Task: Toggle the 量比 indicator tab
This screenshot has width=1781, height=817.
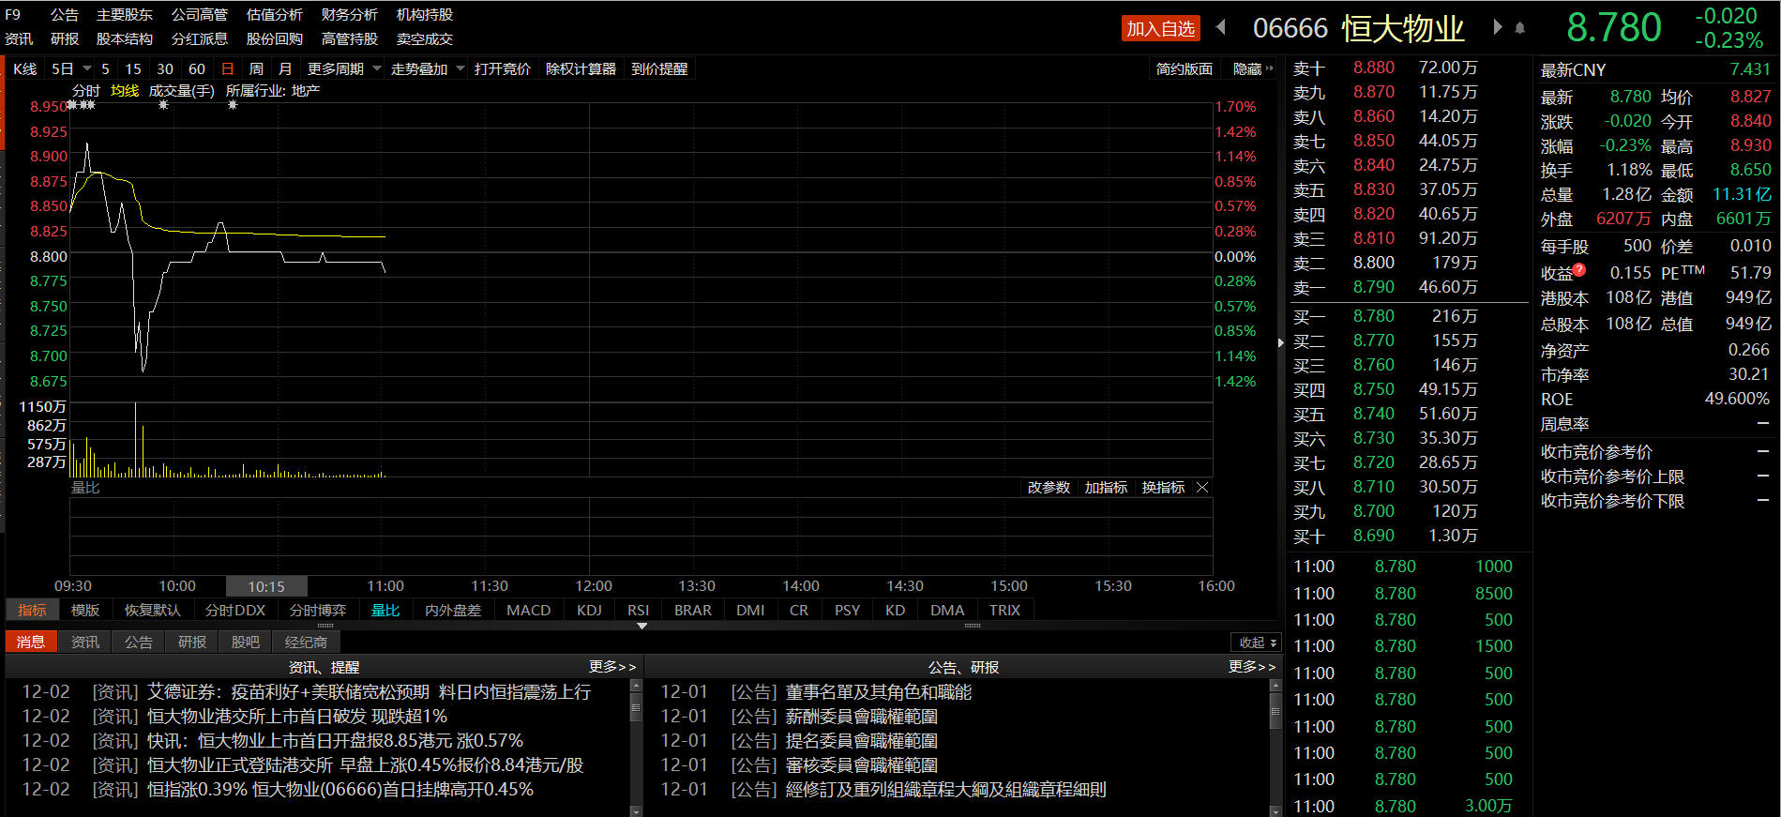Action: point(385,611)
